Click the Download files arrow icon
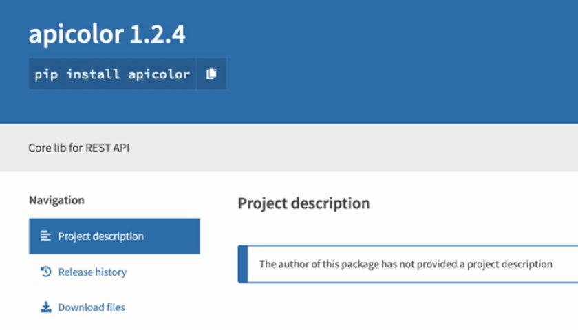Image resolution: width=578 pixels, height=330 pixels. point(45,307)
